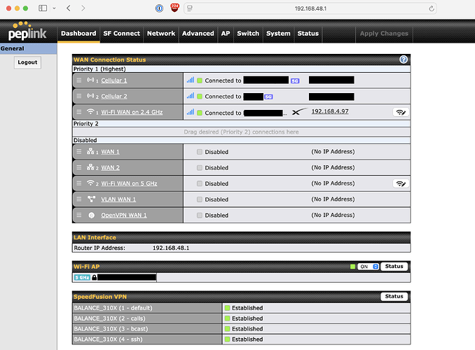This screenshot has height=350, width=475.
Task: Click Wi-Fi WAN 2.4 GHz signal bars
Action: coord(191,112)
